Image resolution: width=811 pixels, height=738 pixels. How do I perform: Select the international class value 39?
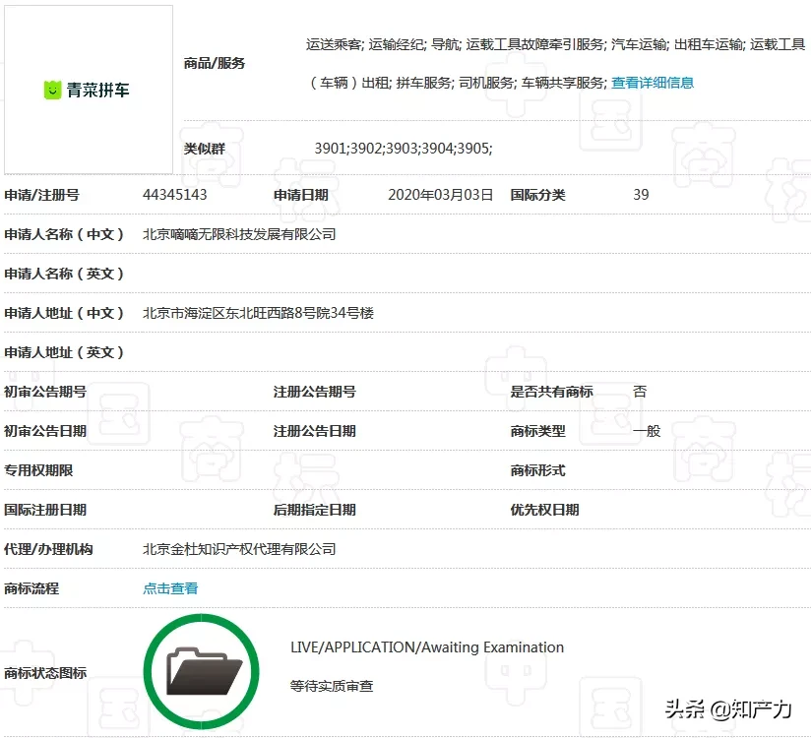(x=641, y=195)
